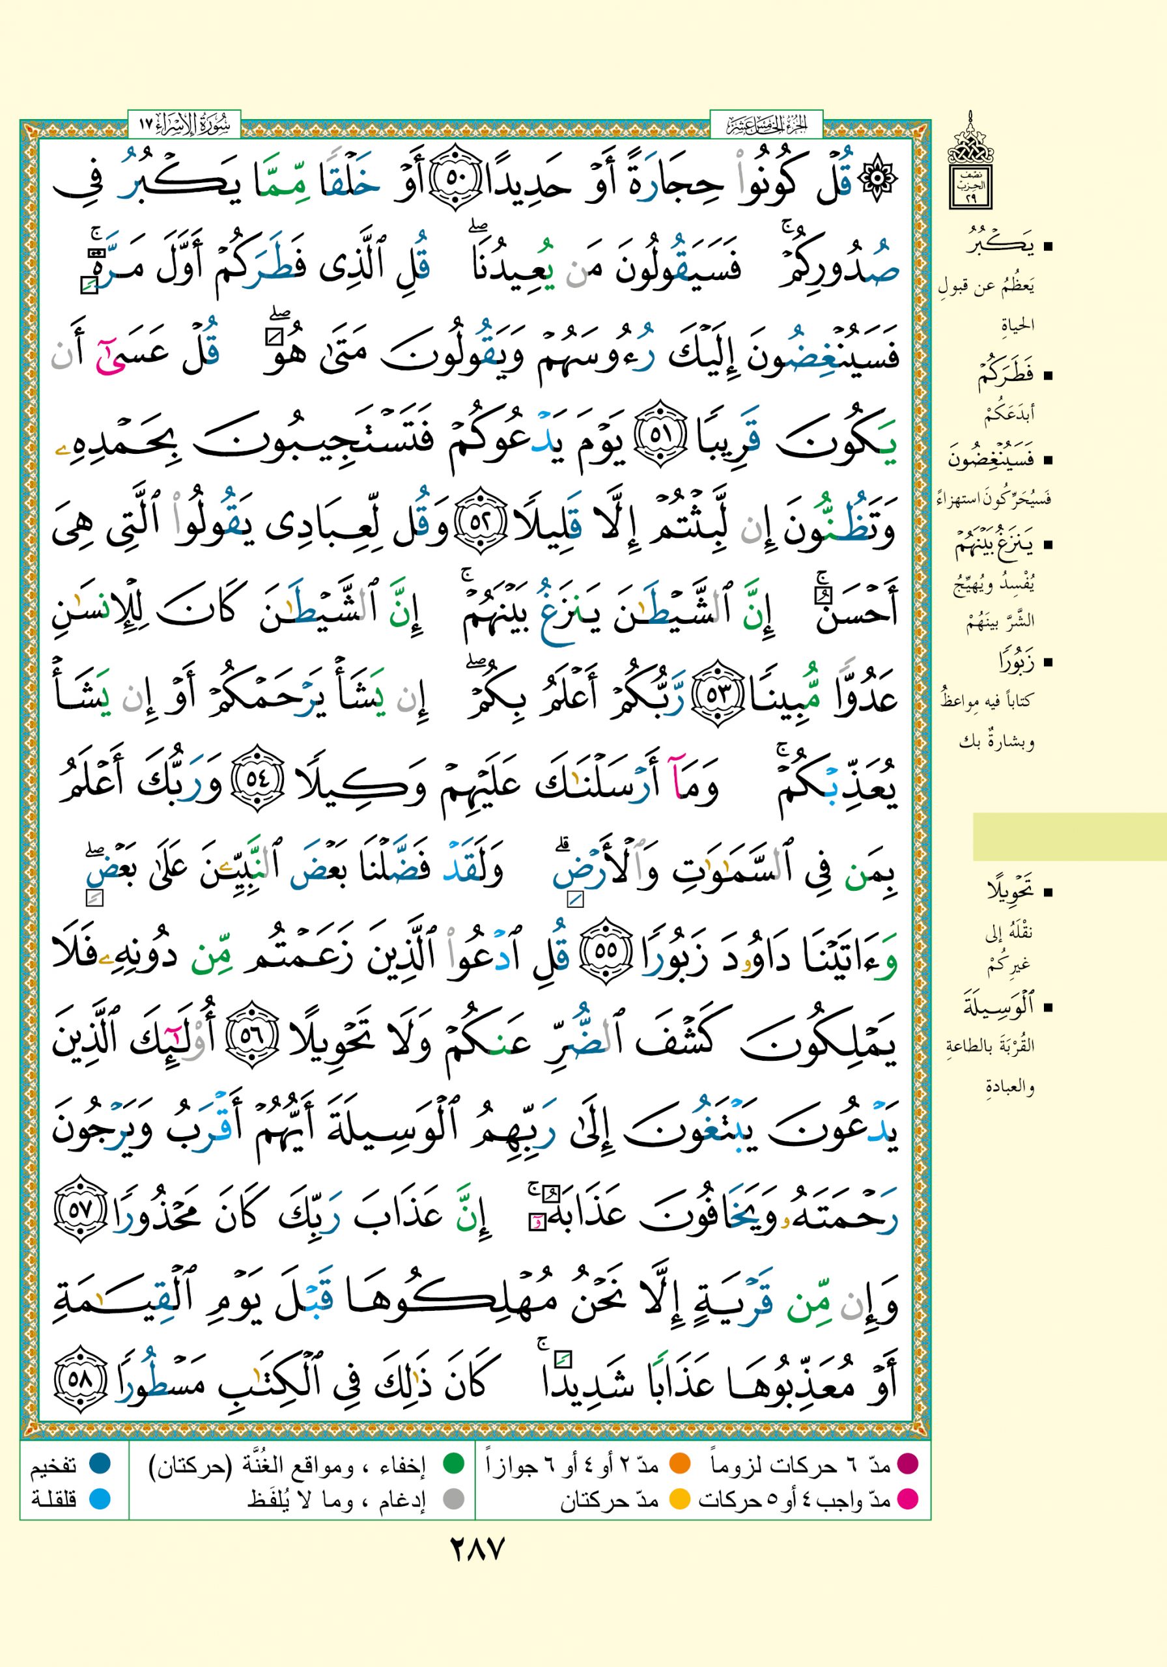Click the dark blue tafkhim legend dot

point(100,1464)
